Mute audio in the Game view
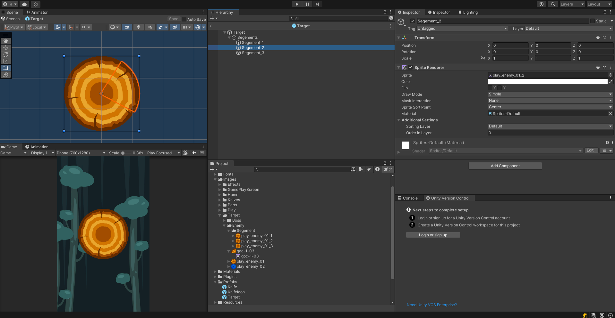This screenshot has width=615, height=318. (x=194, y=153)
